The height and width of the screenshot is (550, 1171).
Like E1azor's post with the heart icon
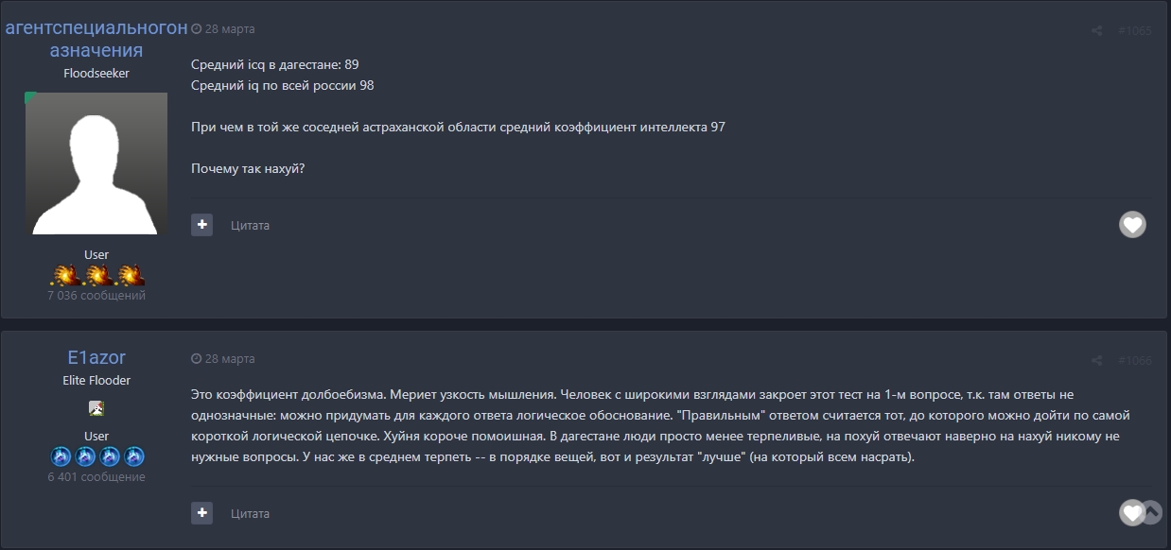pos(1130,512)
